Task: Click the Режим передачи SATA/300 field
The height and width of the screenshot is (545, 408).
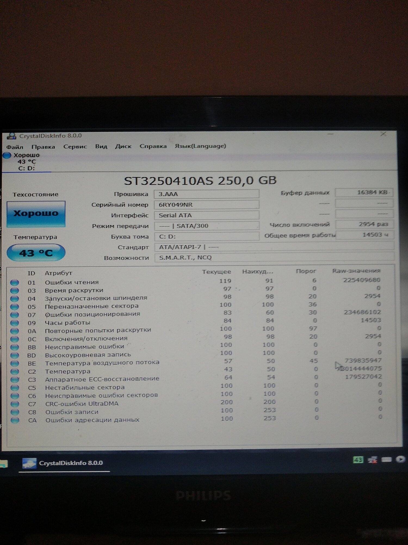Action: (206, 226)
